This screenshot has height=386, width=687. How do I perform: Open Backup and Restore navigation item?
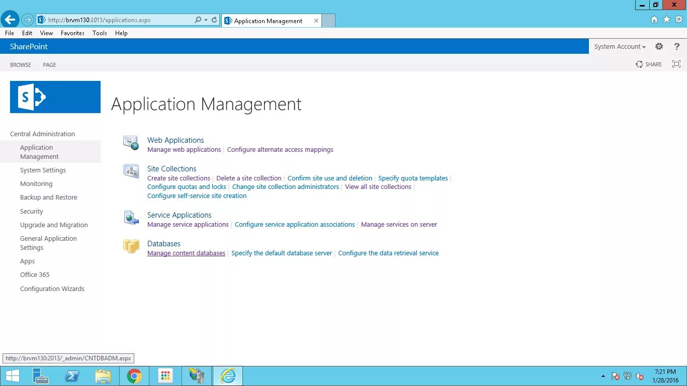point(49,198)
